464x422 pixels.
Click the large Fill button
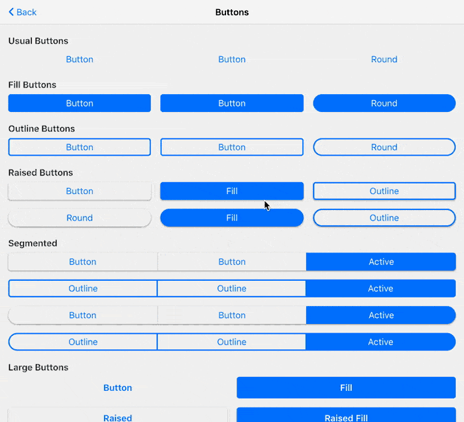(346, 388)
